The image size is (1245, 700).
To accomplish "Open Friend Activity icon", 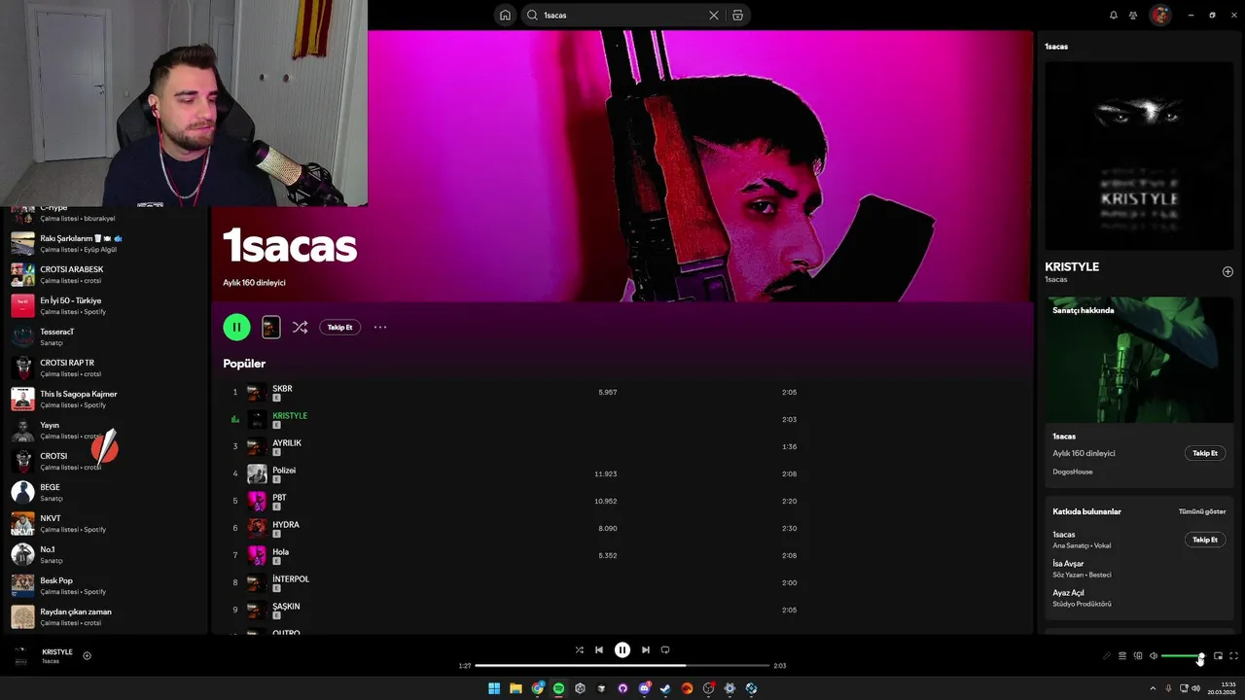I will pyautogui.click(x=1133, y=15).
